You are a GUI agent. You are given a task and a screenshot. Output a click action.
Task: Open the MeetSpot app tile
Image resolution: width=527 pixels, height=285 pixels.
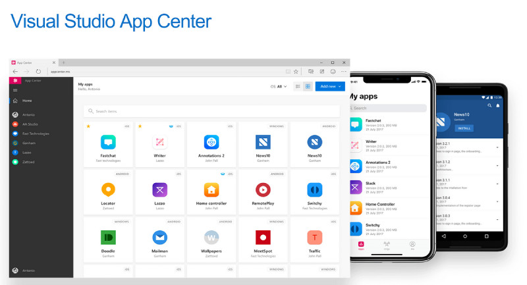263,240
